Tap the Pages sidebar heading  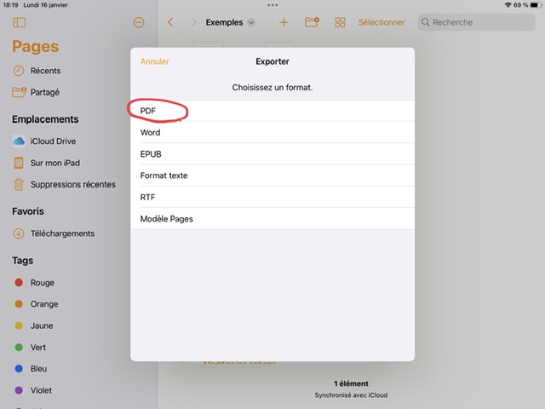click(x=36, y=46)
